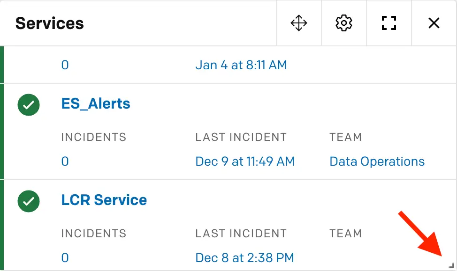Open the LCR Service page
The height and width of the screenshot is (271, 457).
[104, 200]
